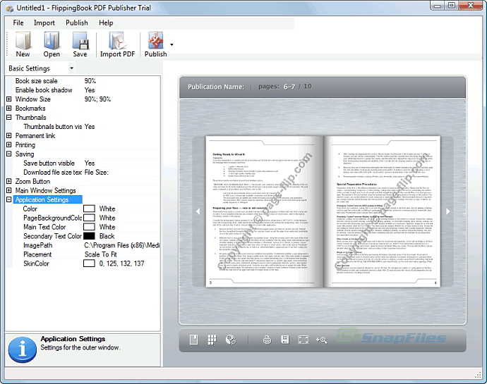Click the globe permanent link icon
The image size is (487, 384).
click(x=231, y=340)
